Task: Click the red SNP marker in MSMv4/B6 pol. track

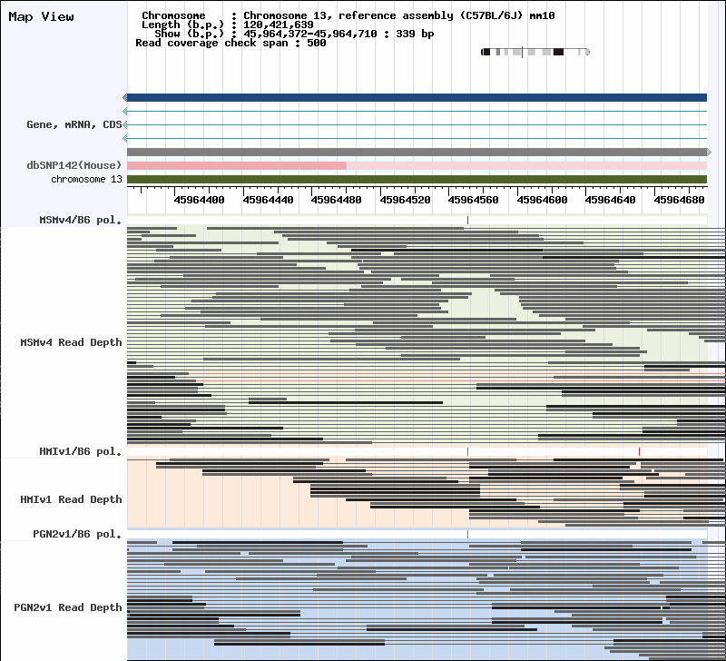Action: click(467, 220)
